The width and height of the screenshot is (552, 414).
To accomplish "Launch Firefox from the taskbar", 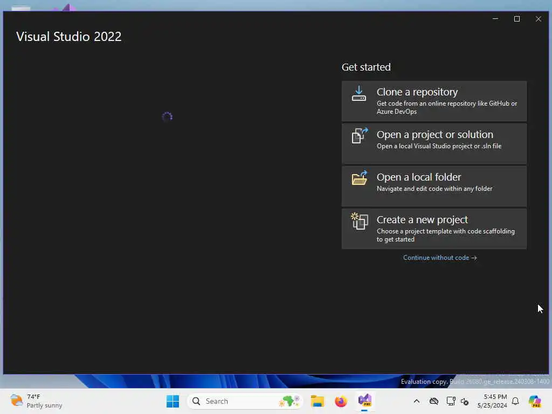I will 341,401.
